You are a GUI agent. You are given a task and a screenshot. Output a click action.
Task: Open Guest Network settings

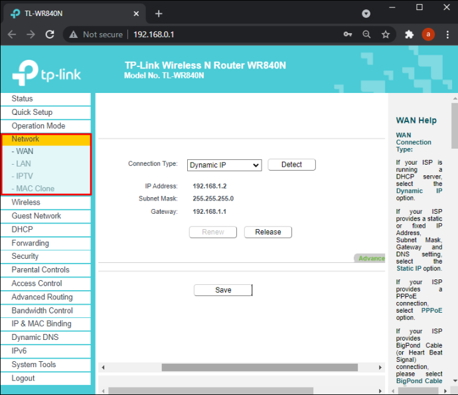coord(46,216)
